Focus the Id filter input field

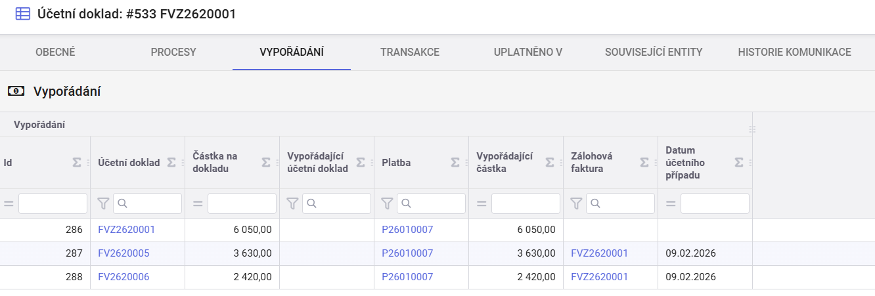click(53, 204)
